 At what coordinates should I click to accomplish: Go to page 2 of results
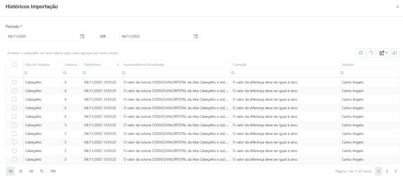click(387, 171)
